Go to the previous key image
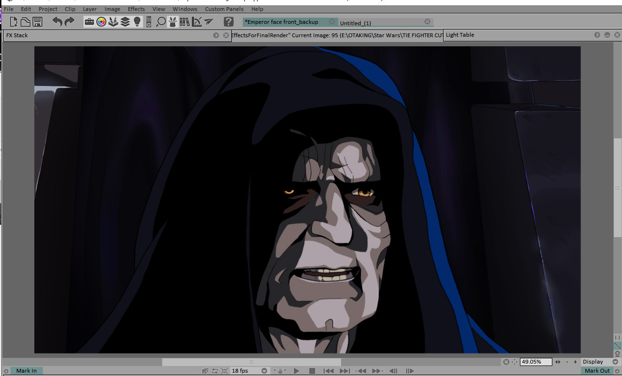Viewport: 622px width, 376px height. (361, 371)
